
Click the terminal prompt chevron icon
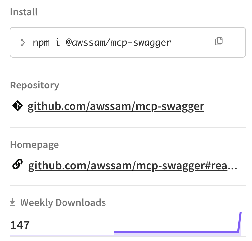tap(23, 42)
